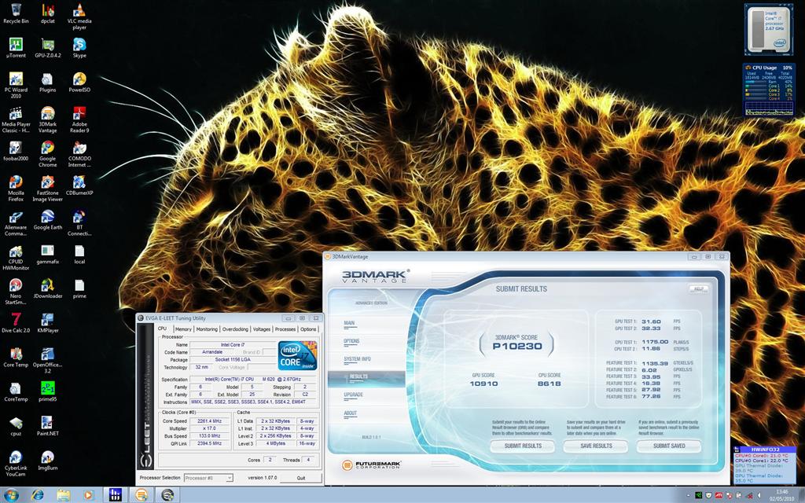Select the 3DMark Vantage desktop shortcut
Viewport: 805px width, 503px height.
click(x=48, y=119)
